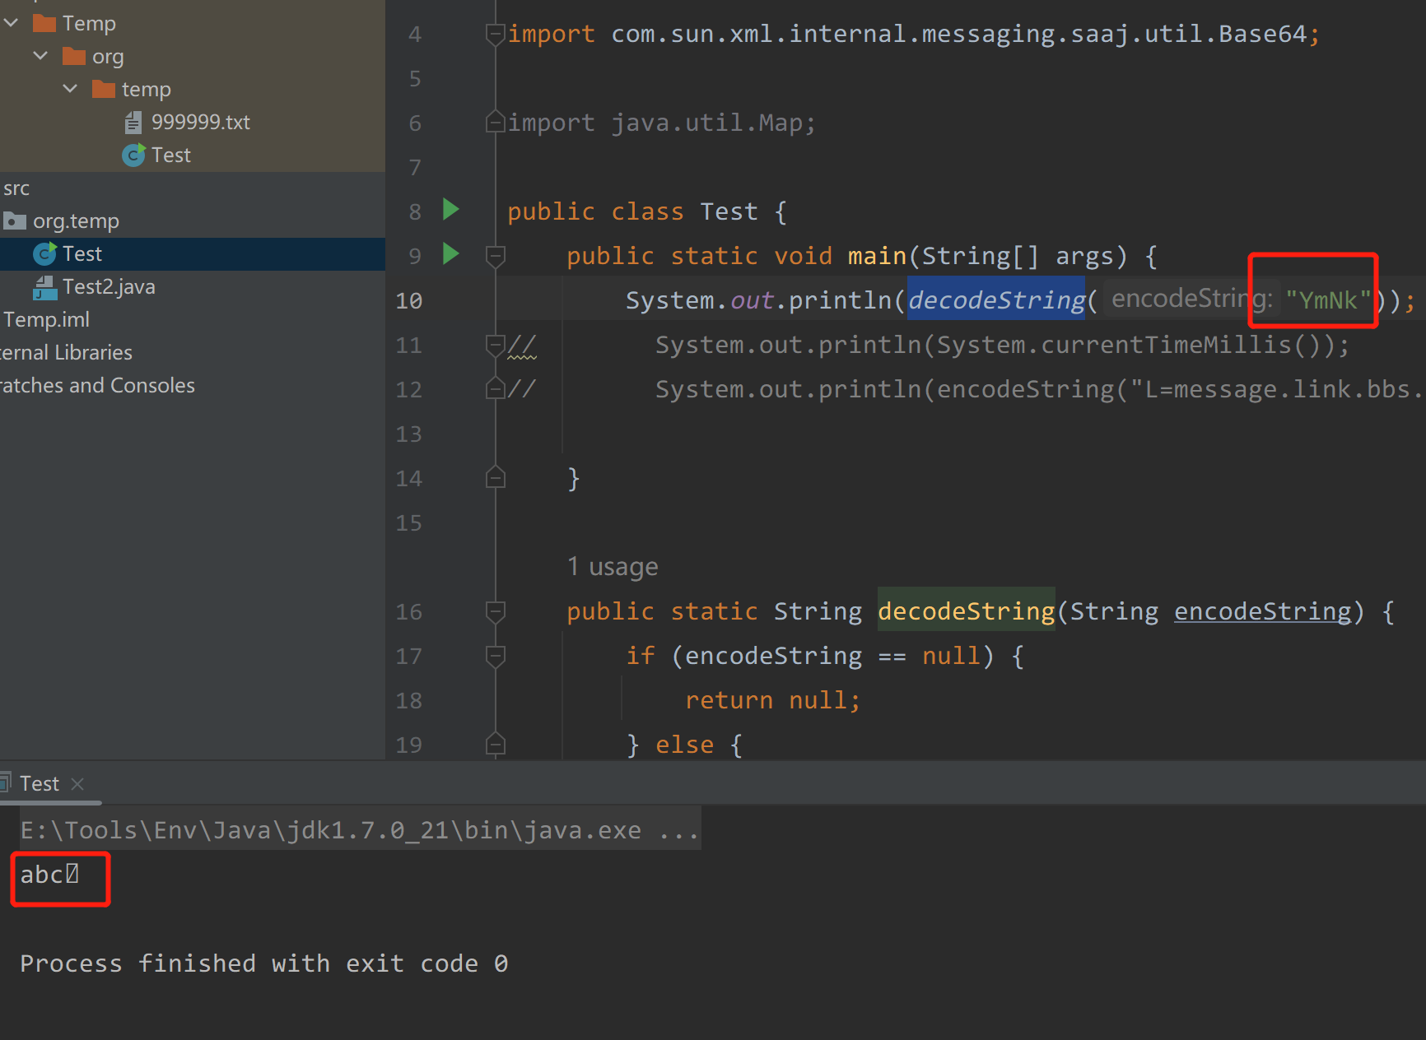Click the run gutter icon beside main method
This screenshot has height=1040, width=1426.
[x=450, y=254]
